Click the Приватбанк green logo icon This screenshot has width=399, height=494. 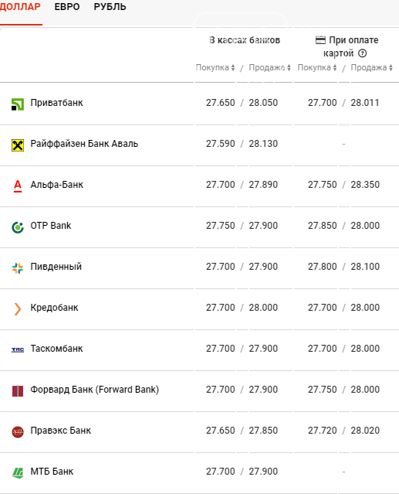(18, 104)
